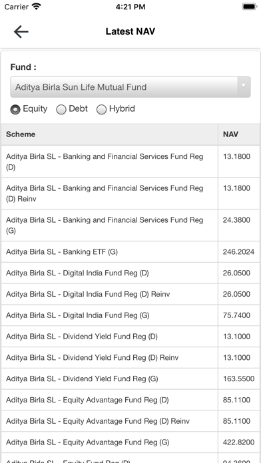261x463 pixels.
Task: Open the Fund dropdown selector
Action: point(130,87)
